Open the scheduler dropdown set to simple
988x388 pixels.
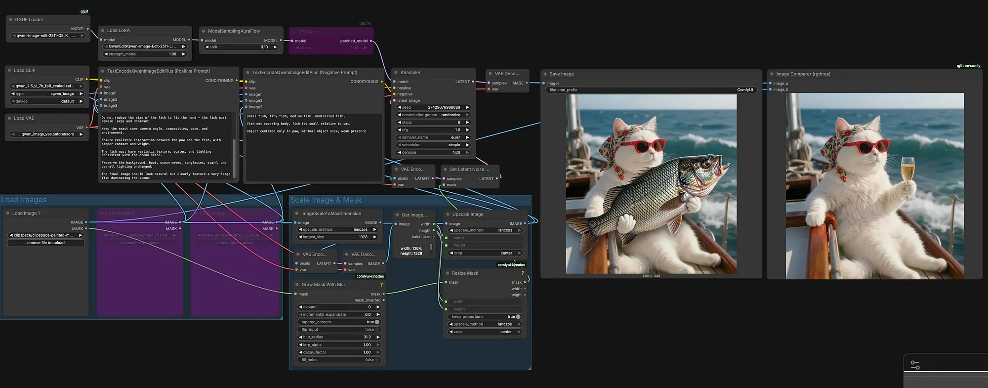pos(433,145)
